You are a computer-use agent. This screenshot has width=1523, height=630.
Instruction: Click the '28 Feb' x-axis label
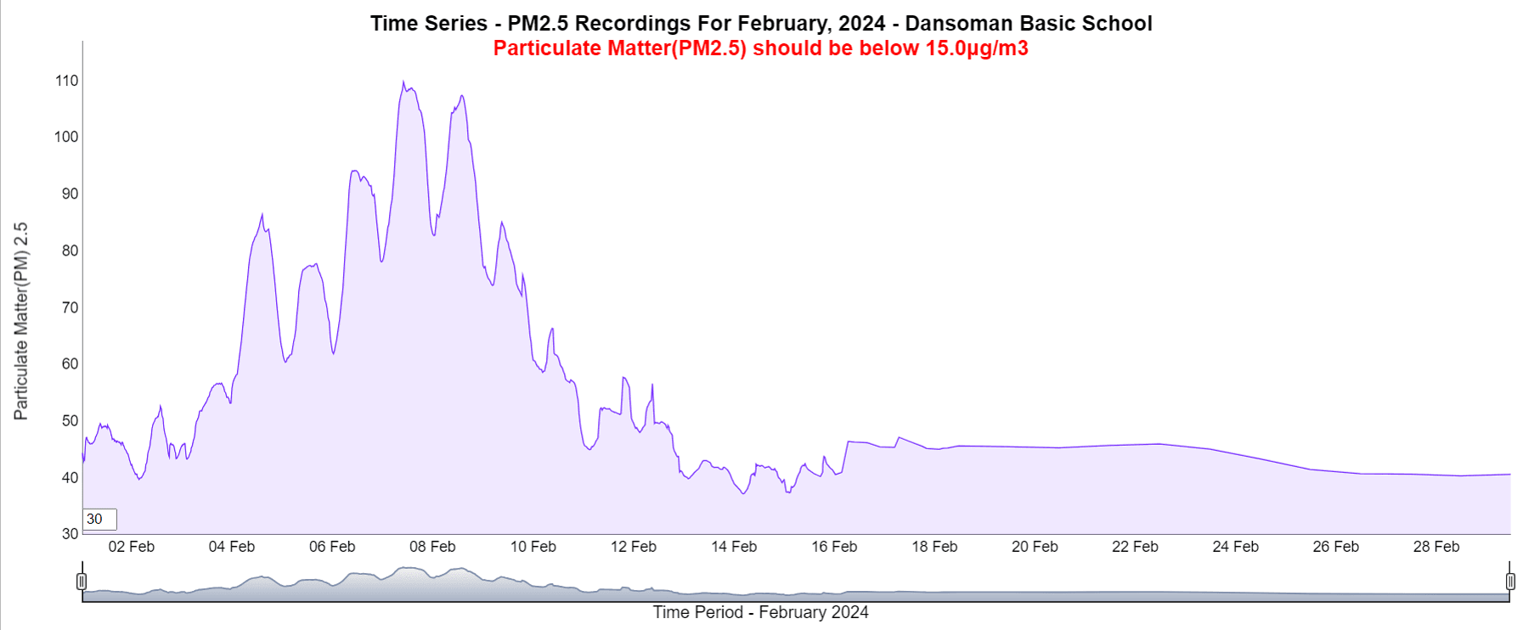click(1436, 547)
